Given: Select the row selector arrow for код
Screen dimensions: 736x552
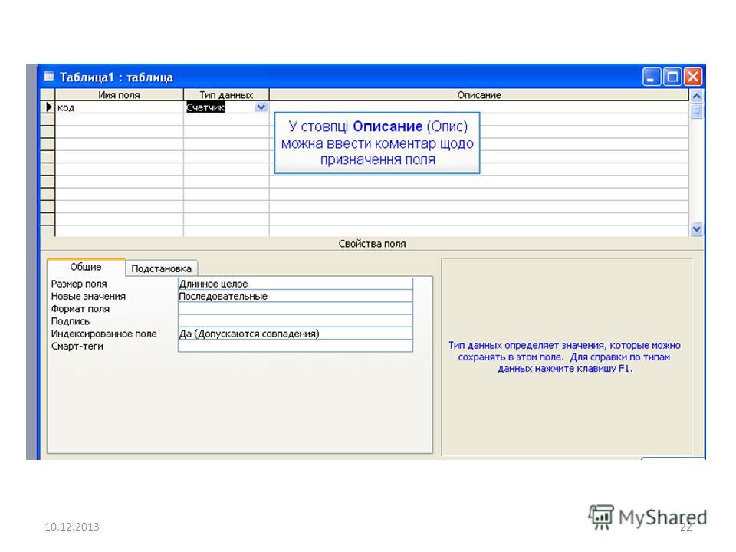Looking at the screenshot, I should point(48,107).
